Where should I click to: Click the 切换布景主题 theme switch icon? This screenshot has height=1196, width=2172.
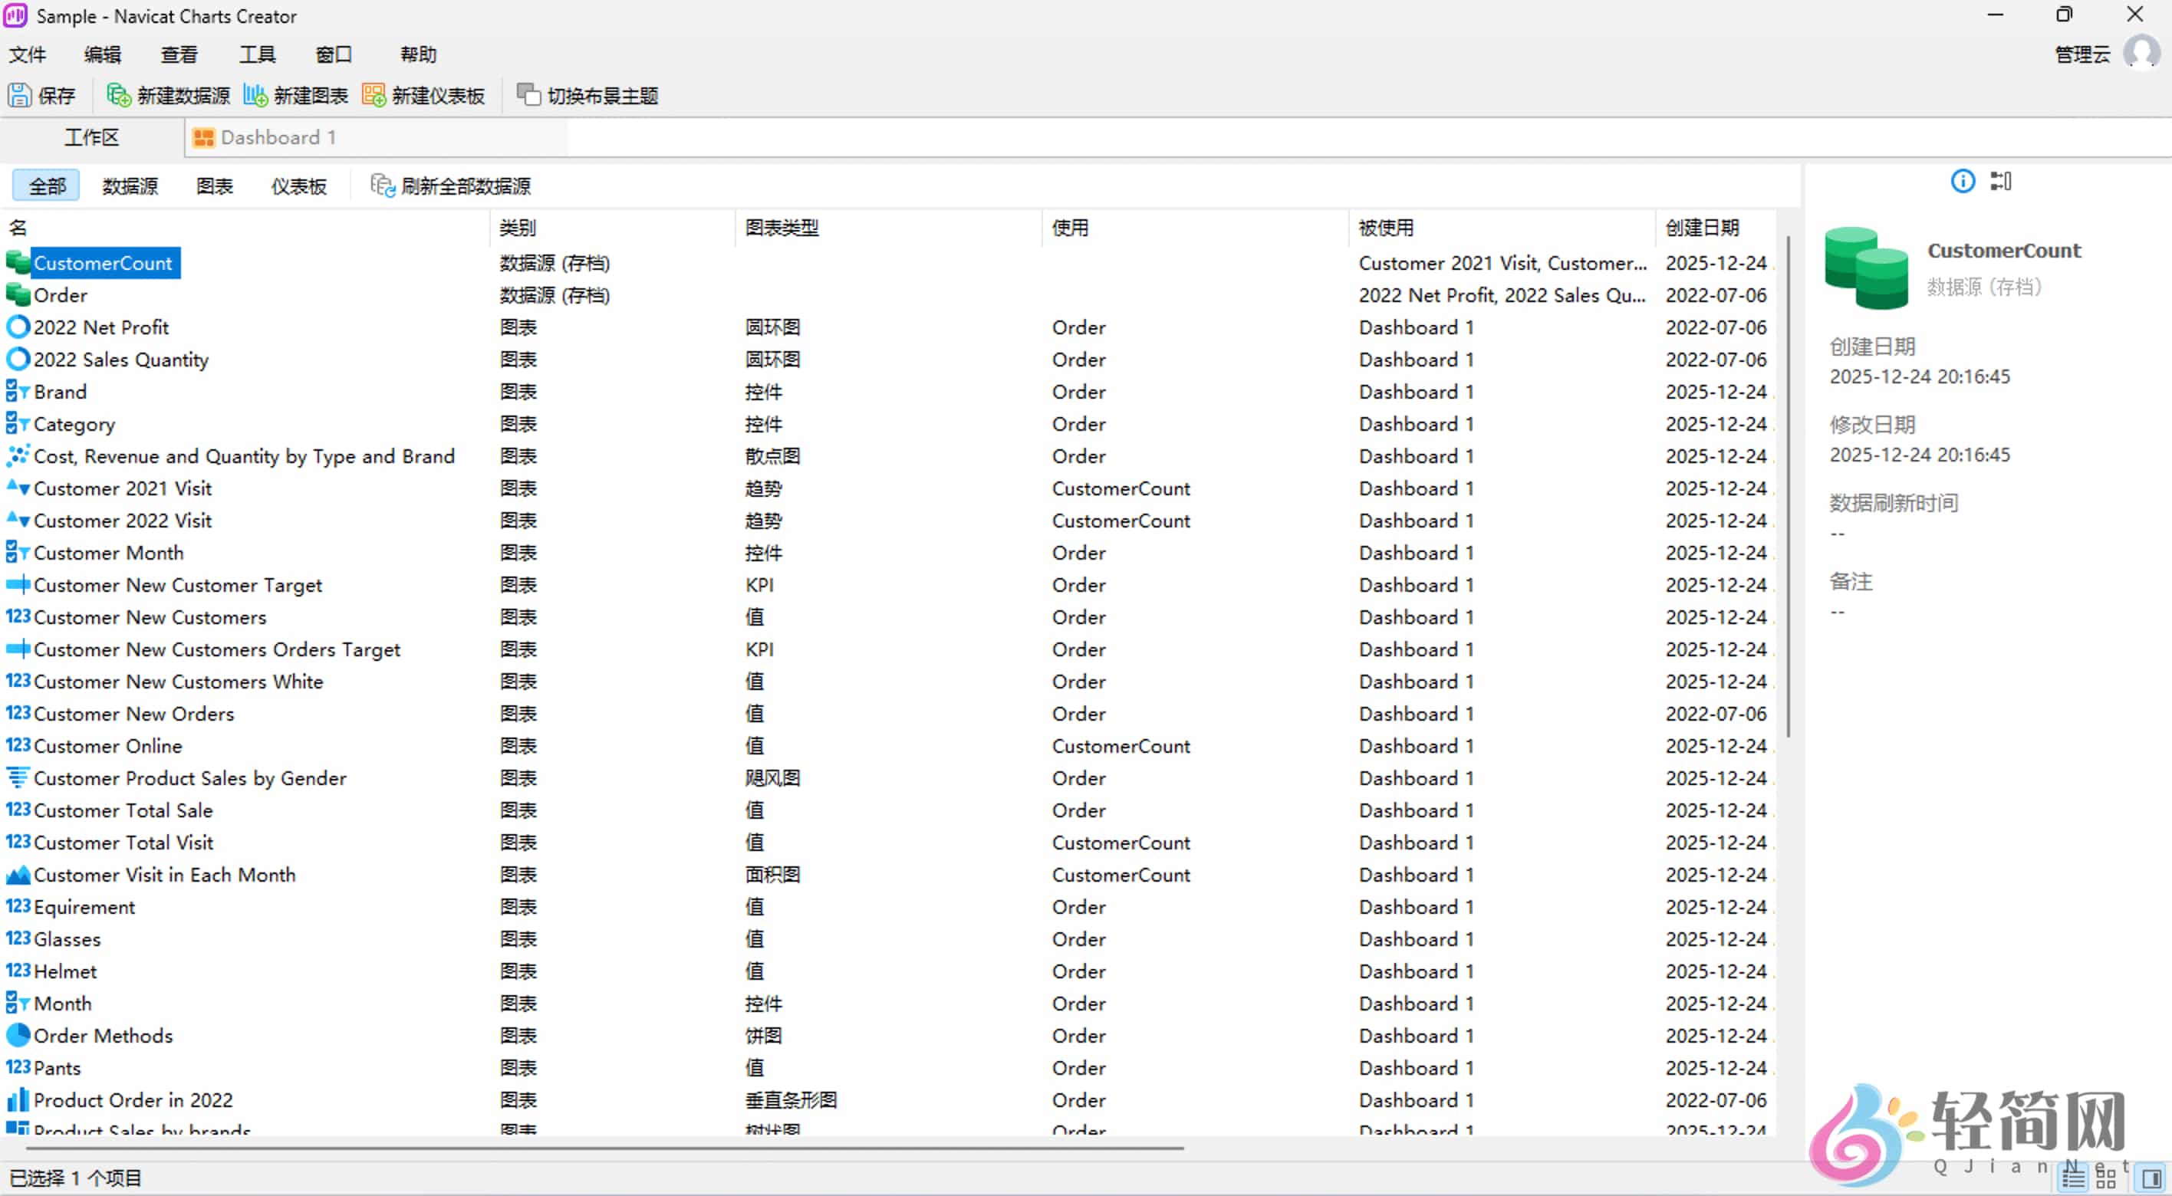click(528, 94)
